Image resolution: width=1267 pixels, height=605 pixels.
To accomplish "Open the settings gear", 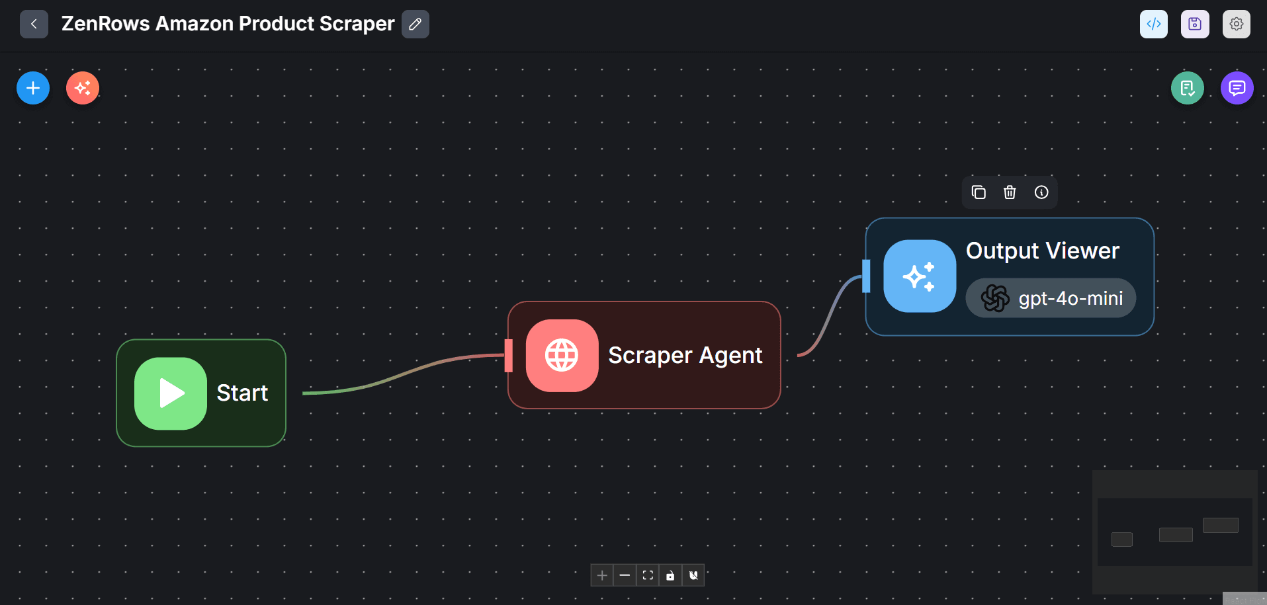I will pos(1237,24).
